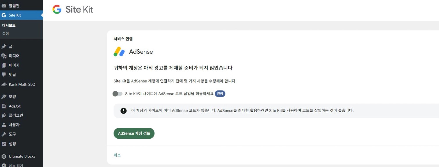
Task: Click the Ultimate Blocks hexagon icon
Action: [x=4, y=156]
